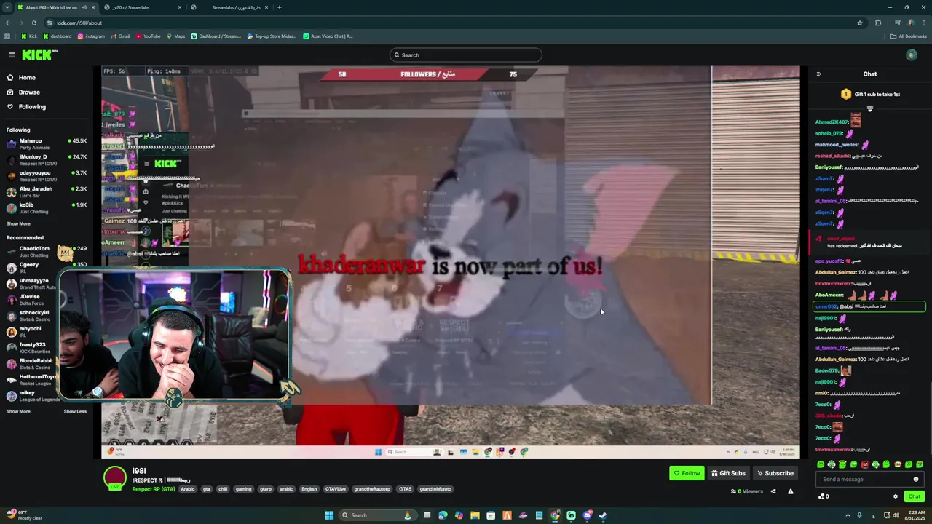This screenshot has height=524, width=932.
Task: Open Respect RP (GTA) category link
Action: click(154, 489)
